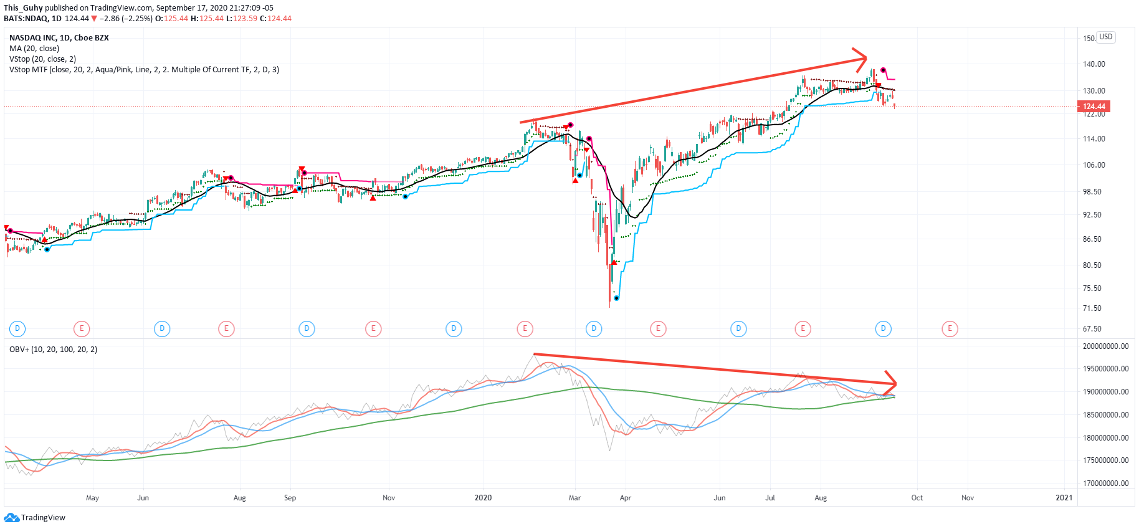View the earnings marker in late April 2020
The width and height of the screenshot is (1139, 529).
point(658,328)
